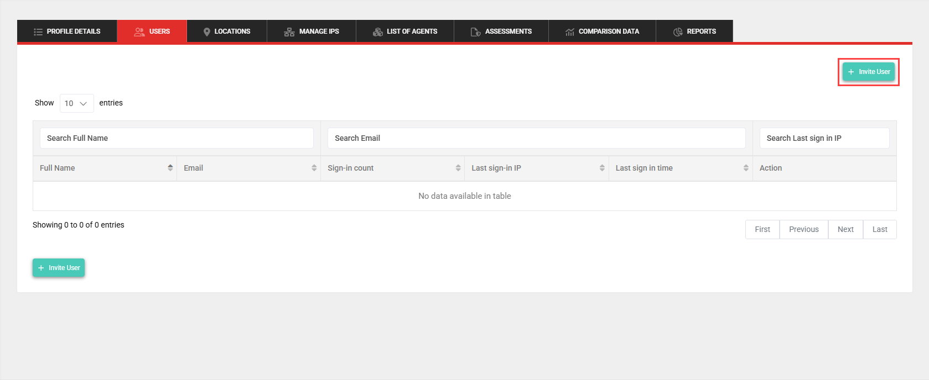Click the List of Agents icon
The image size is (929, 380).
(378, 31)
